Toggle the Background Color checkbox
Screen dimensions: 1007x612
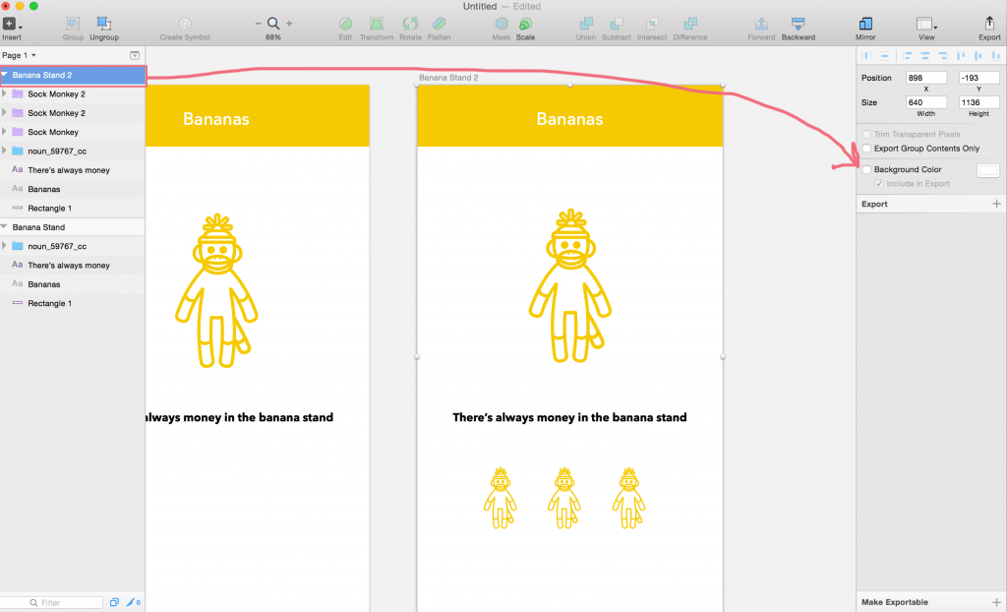tap(866, 170)
